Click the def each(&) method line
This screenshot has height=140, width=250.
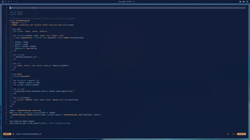[x=26, y=85]
